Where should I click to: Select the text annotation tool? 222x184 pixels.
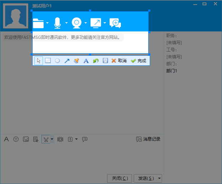pos(86,61)
